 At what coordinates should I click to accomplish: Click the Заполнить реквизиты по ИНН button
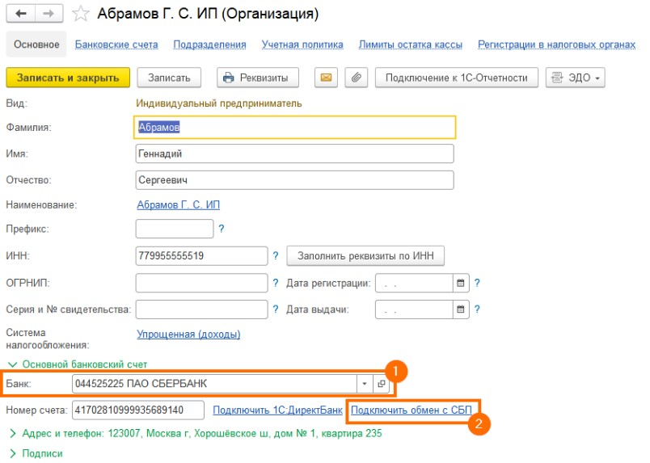pyautogui.click(x=365, y=256)
